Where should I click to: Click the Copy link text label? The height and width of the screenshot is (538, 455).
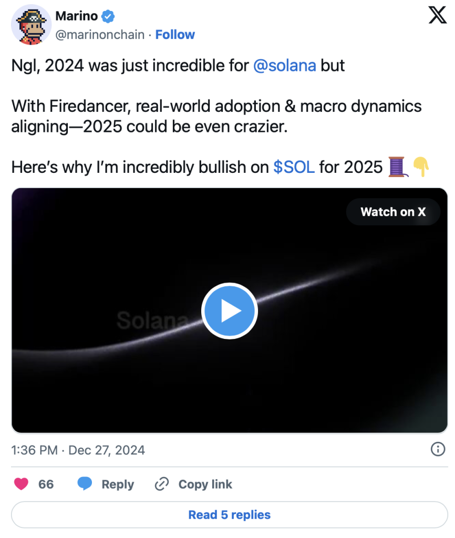click(x=205, y=484)
